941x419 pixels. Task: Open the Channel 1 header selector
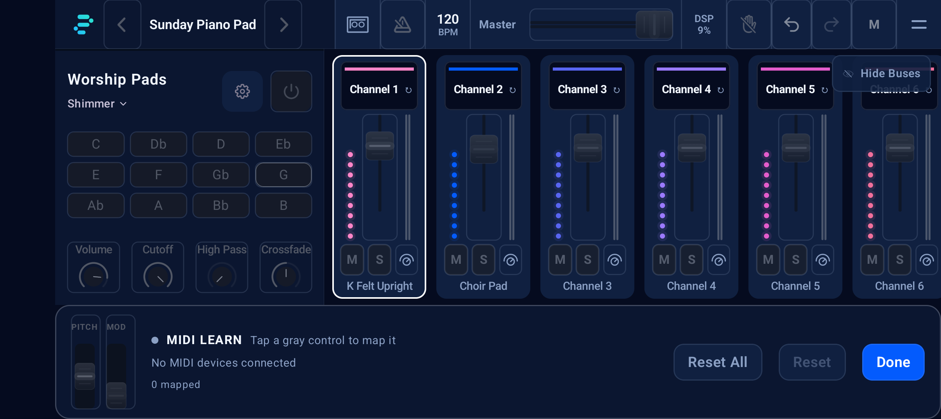click(x=379, y=86)
